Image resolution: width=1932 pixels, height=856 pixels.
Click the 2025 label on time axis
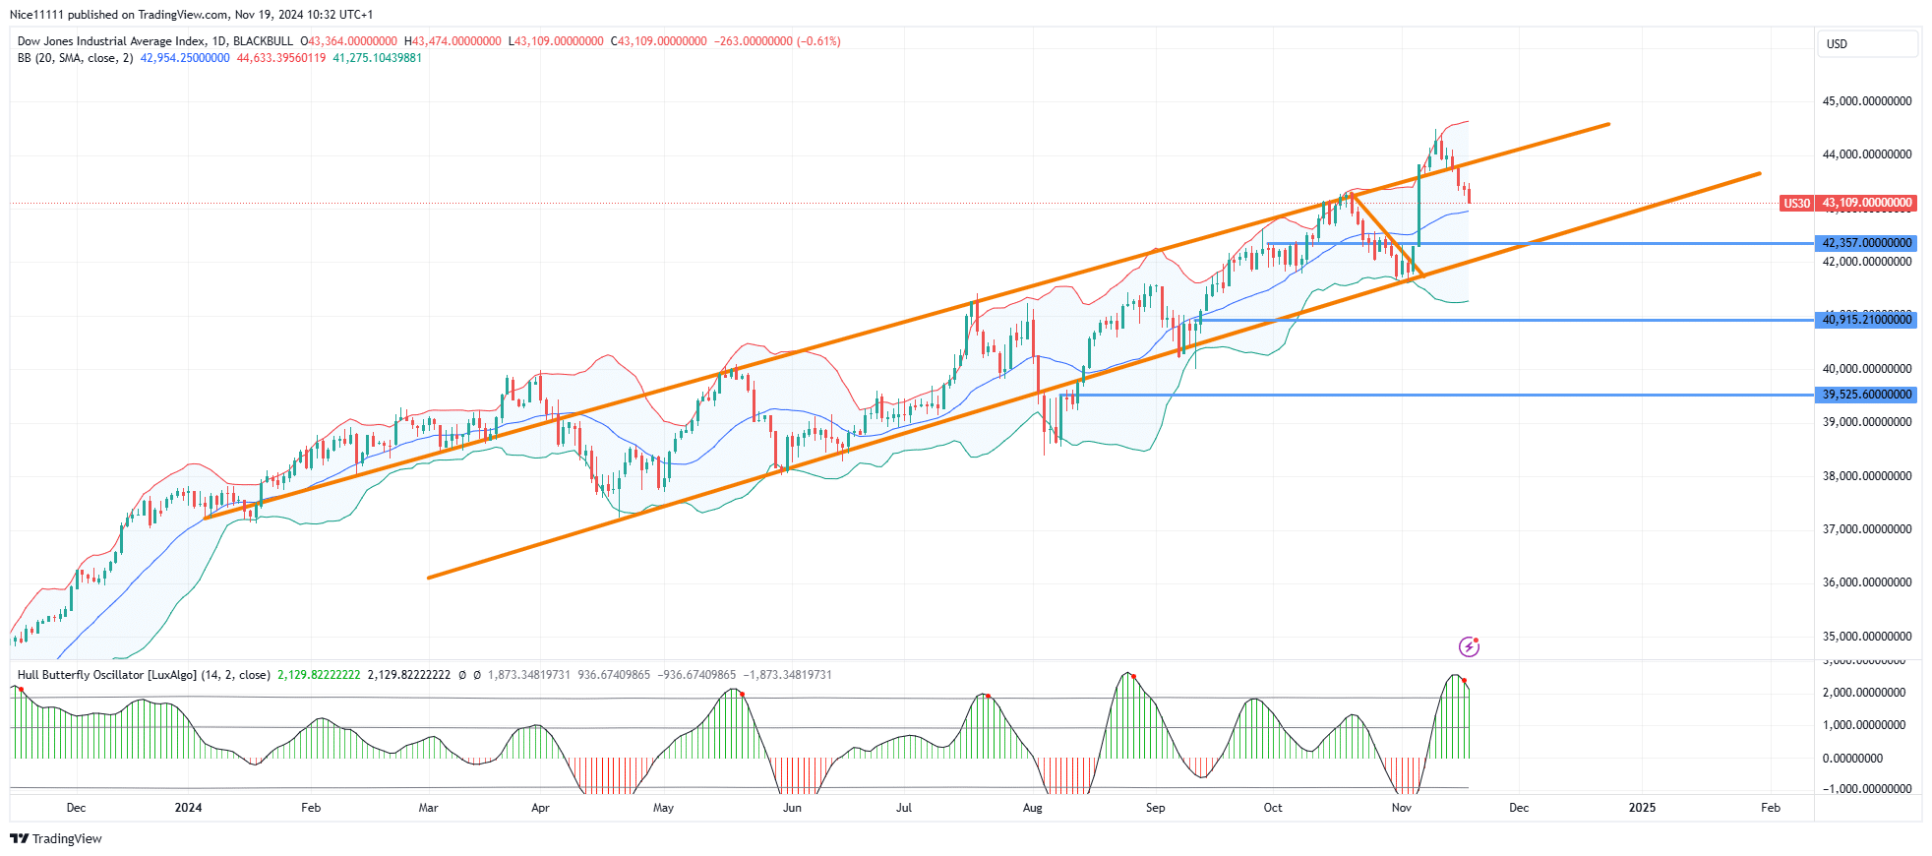pos(1642,808)
